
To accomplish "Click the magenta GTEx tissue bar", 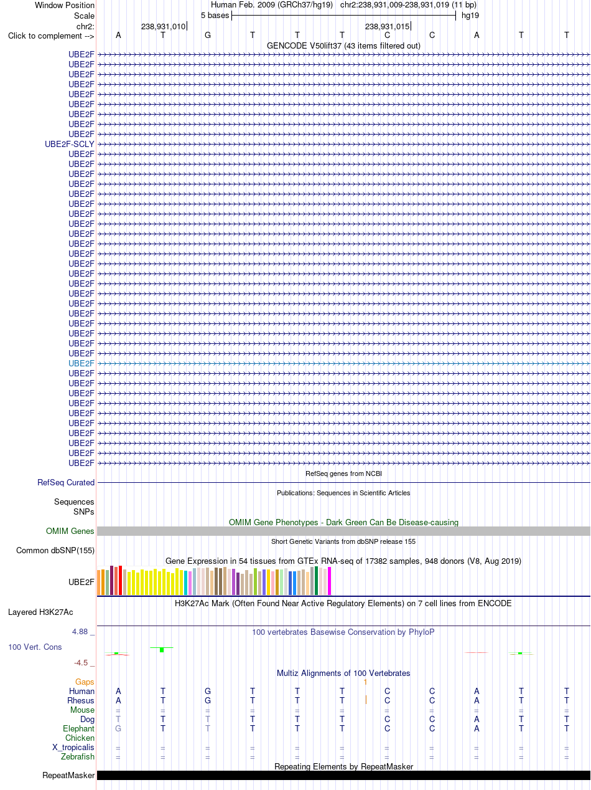I will point(330,581).
